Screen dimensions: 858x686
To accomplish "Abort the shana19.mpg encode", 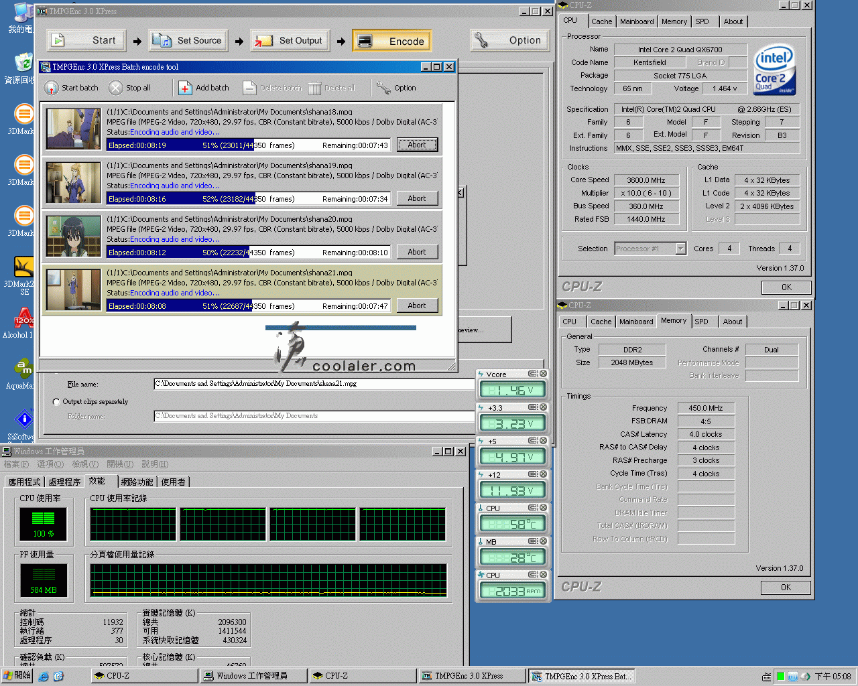I will point(417,198).
